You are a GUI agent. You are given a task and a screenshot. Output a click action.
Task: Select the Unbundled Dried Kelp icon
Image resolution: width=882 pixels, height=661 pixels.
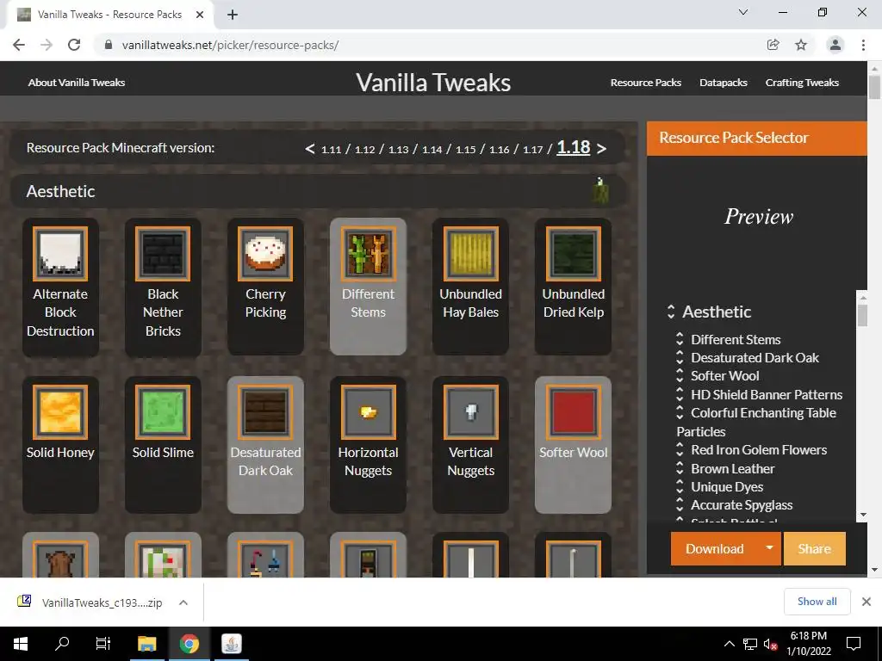point(573,254)
